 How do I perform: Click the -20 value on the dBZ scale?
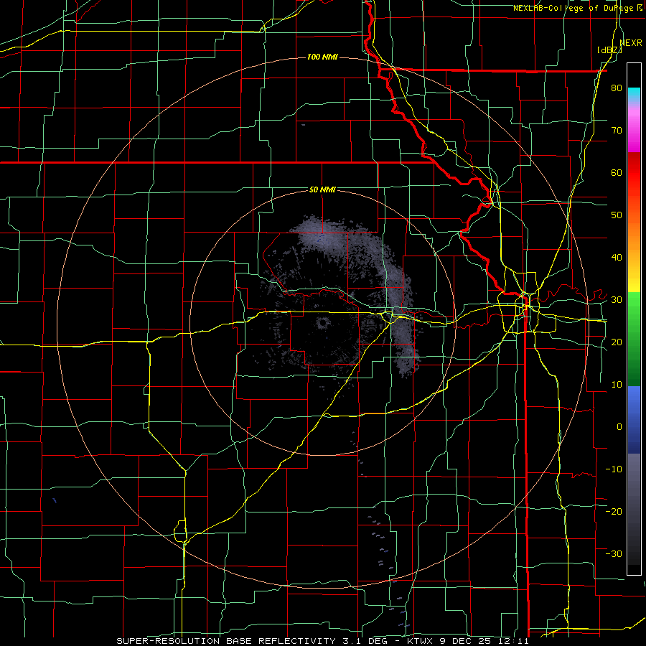tap(614, 511)
